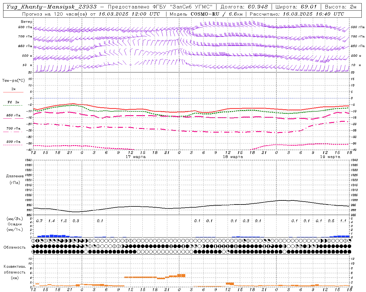The image size is (366, 292).
Task: Click the (мм/3ч.) units label
Action: click(15, 219)
